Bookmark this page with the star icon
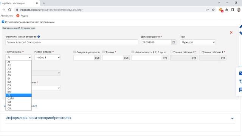This screenshot has width=242, height=136. click(x=213, y=10)
